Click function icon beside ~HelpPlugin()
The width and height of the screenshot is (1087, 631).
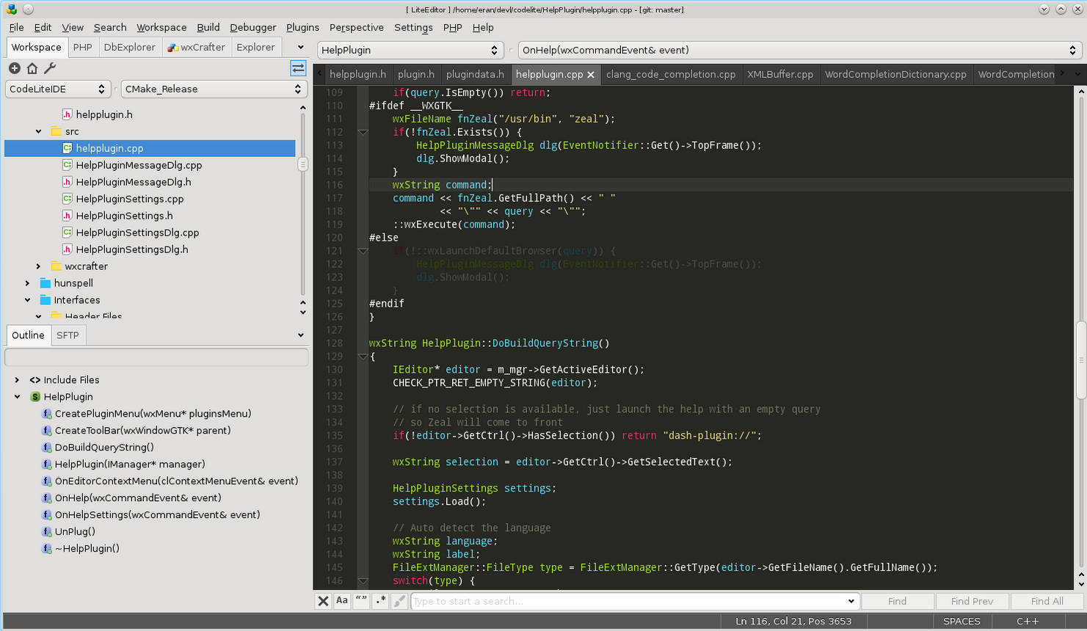(x=46, y=549)
